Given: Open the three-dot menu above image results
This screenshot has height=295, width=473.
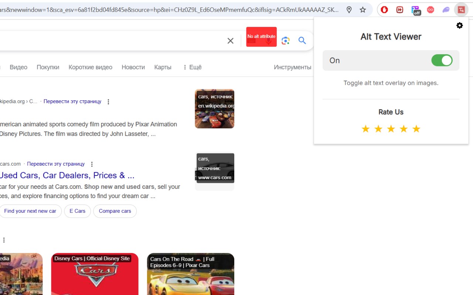Looking at the screenshot, I should pyautogui.click(x=4, y=240).
